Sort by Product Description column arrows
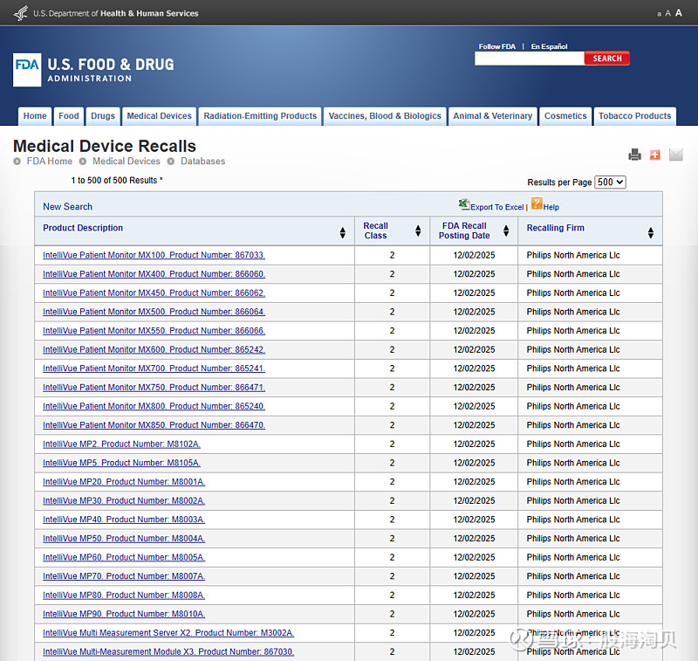This screenshot has width=698, height=661. click(343, 232)
